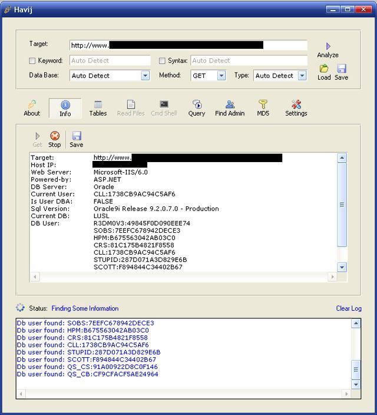Open the Settings tools icon

(x=296, y=104)
